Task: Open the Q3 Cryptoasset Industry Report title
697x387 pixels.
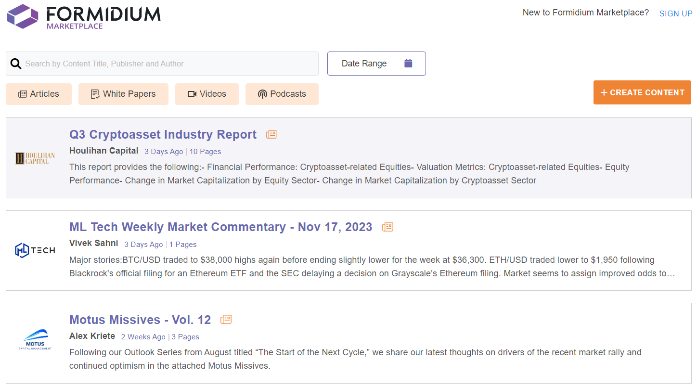Action: 163,134
